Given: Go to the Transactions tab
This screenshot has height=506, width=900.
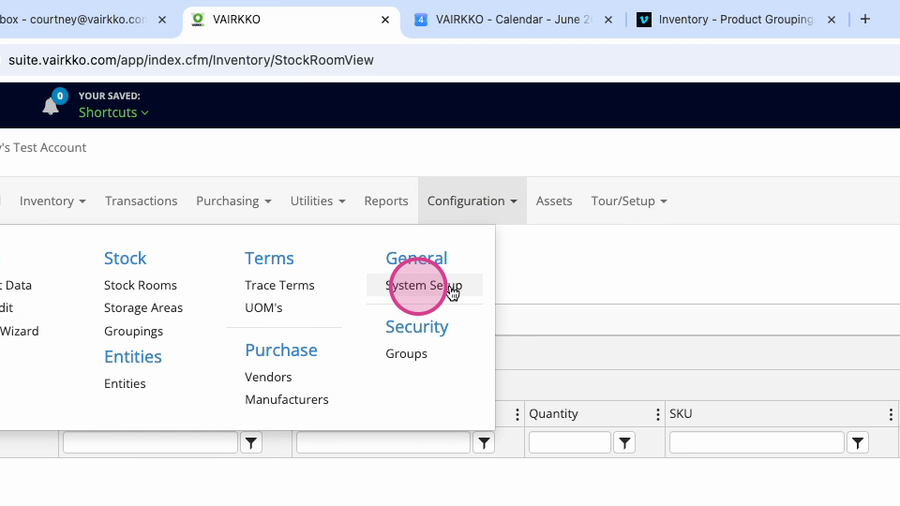Looking at the screenshot, I should (x=142, y=201).
